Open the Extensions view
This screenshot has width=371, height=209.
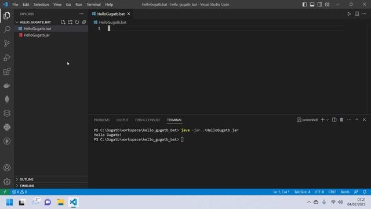pyautogui.click(x=7, y=71)
